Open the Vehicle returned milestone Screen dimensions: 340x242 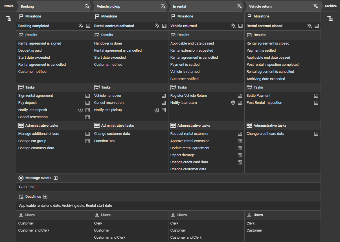(184, 26)
